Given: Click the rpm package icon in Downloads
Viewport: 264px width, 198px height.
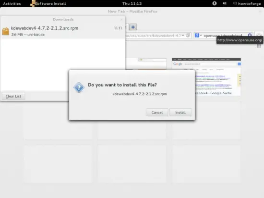Looking at the screenshot, I should coord(6,31).
